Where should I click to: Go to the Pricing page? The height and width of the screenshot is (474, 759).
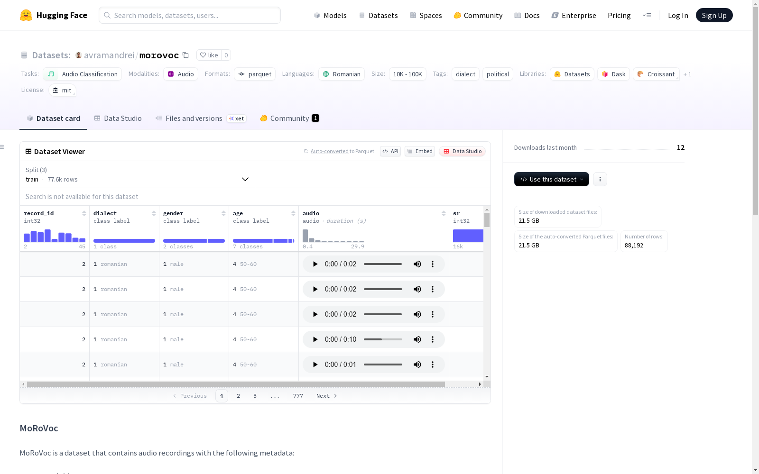pos(619,15)
